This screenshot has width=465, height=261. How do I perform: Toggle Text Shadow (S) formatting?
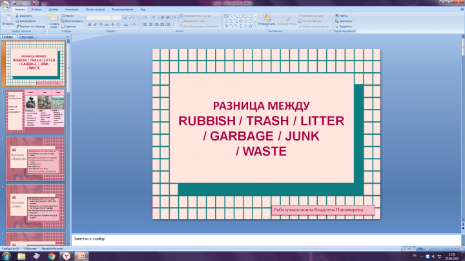coord(112,24)
